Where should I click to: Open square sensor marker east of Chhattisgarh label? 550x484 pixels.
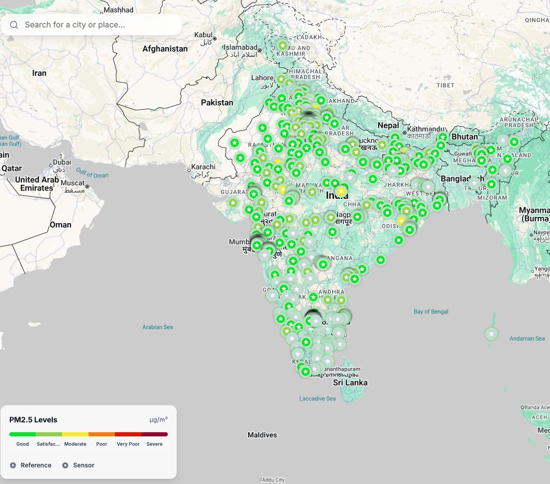click(387, 213)
